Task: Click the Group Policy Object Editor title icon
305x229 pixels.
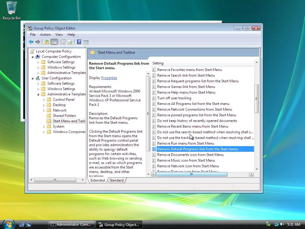Action: pyautogui.click(x=30, y=28)
